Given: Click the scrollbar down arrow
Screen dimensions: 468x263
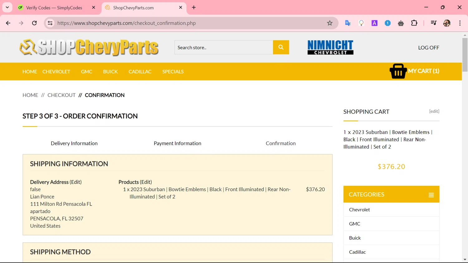Looking at the screenshot, I should tap(465, 260).
